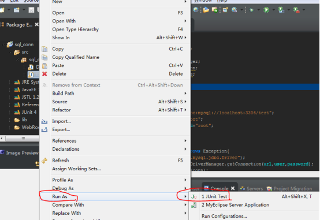Open dropdown next to External Tools icon
The height and width of the screenshot is (220, 320).
click(x=304, y=10)
